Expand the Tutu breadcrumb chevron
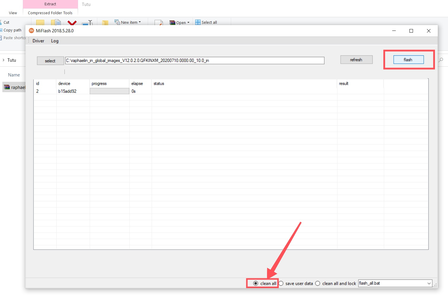The image size is (448, 297). (4, 60)
